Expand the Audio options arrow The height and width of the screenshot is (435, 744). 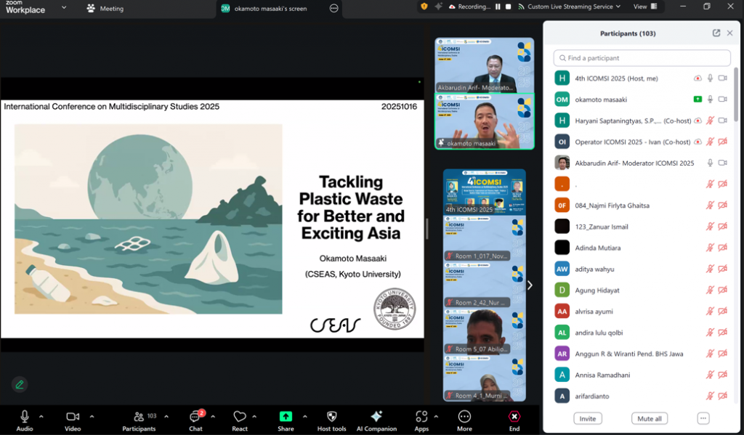41,417
